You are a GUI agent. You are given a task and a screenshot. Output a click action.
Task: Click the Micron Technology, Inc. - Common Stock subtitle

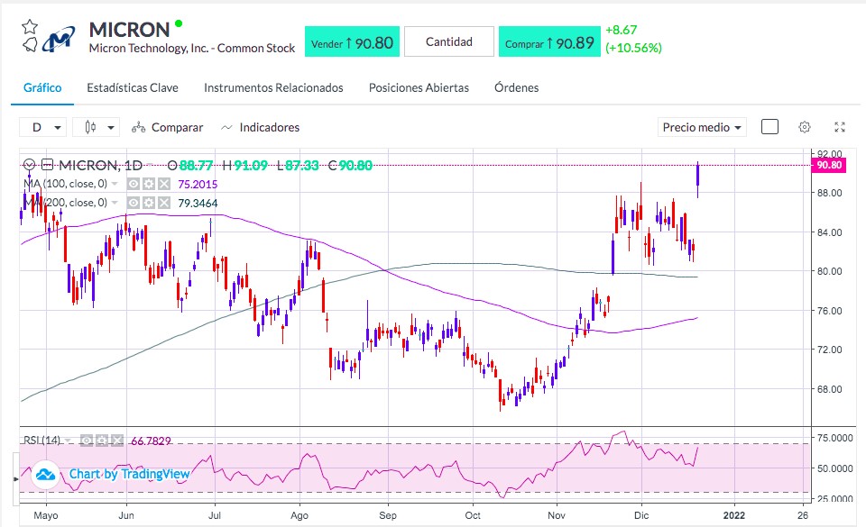192,48
